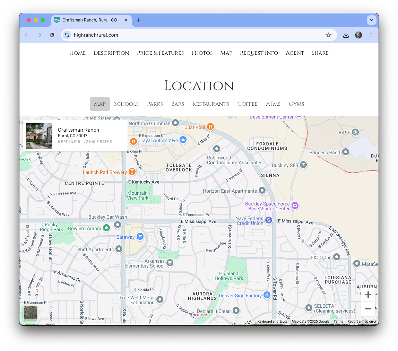398x351 pixels.
Task: Click the Craftsman Ranch property photo
Action: [39, 135]
